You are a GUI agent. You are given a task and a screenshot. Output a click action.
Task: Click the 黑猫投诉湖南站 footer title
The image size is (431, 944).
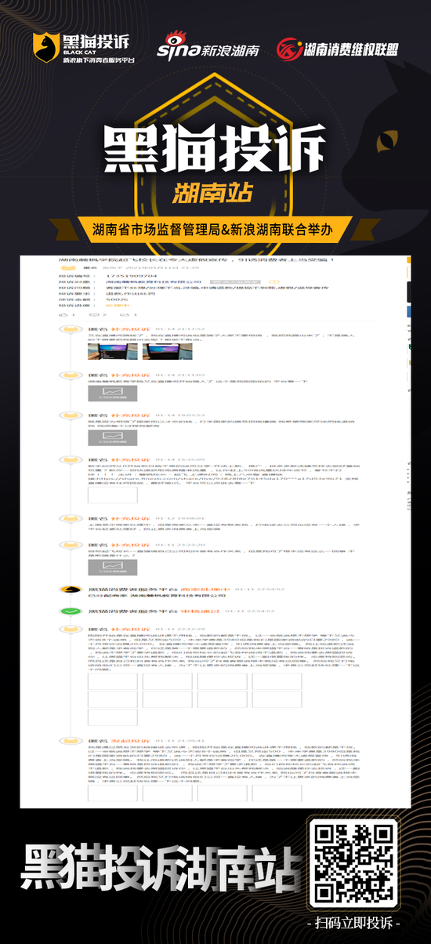(x=161, y=866)
